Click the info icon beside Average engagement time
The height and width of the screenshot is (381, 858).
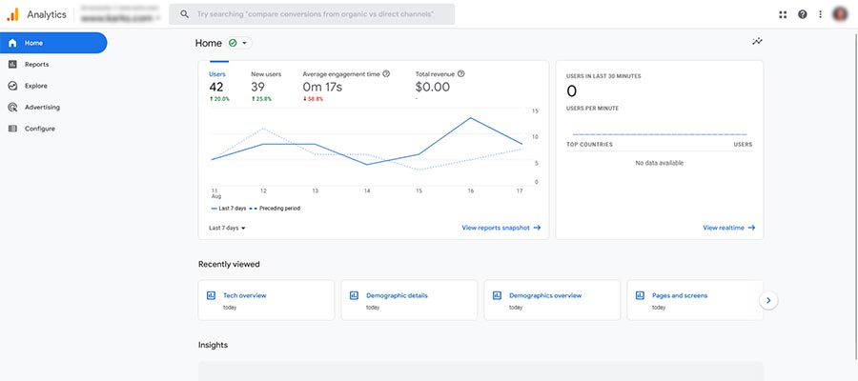click(386, 73)
